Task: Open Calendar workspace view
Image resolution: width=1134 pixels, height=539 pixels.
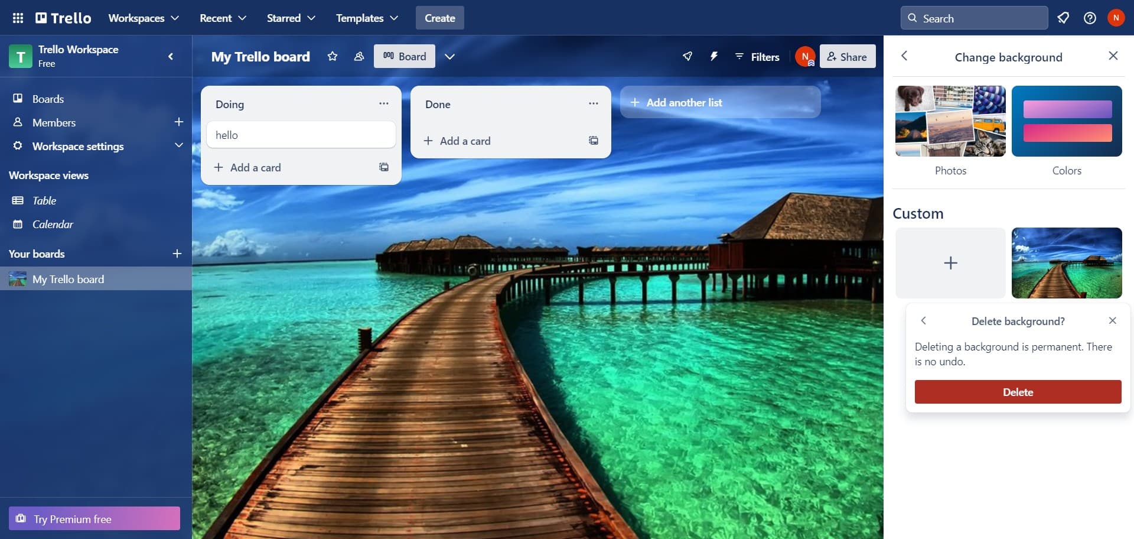Action: [53, 224]
